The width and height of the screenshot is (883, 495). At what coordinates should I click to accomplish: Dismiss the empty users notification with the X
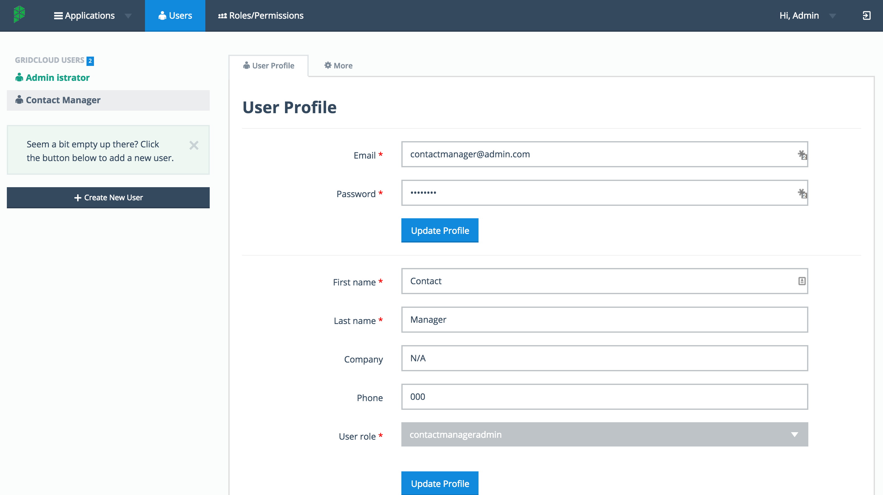[194, 145]
